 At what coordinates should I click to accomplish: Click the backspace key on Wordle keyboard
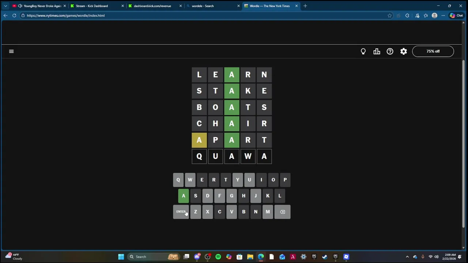tap(283, 212)
